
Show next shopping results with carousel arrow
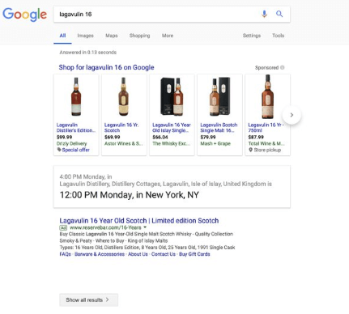point(292,115)
